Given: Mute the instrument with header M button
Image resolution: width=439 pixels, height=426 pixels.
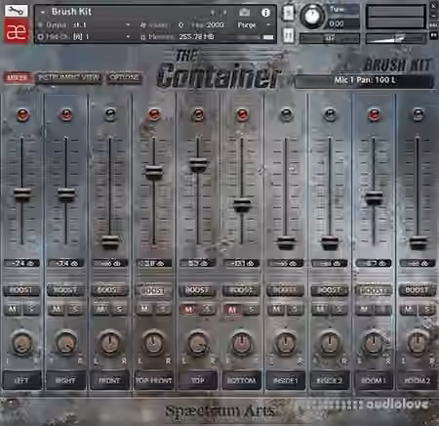Looking at the screenshot, I should (x=288, y=35).
